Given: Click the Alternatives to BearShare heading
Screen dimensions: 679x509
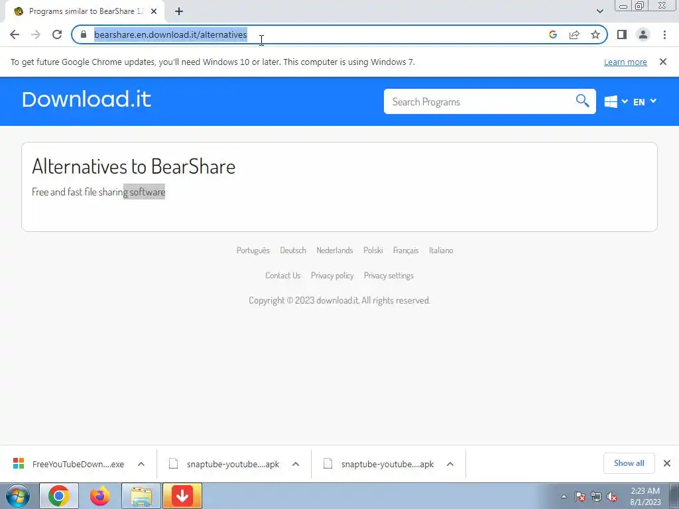Looking at the screenshot, I should point(133,166).
